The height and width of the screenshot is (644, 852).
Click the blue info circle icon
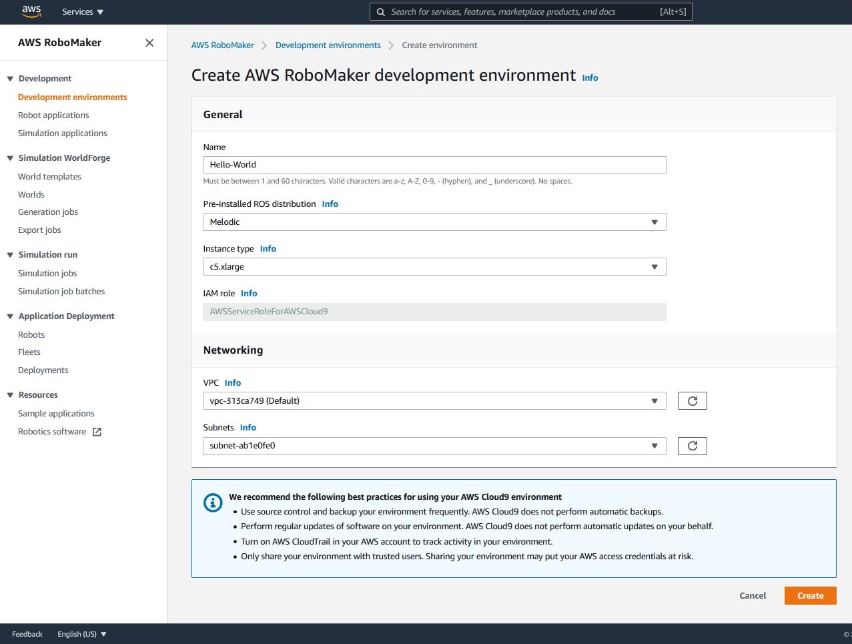tap(213, 503)
